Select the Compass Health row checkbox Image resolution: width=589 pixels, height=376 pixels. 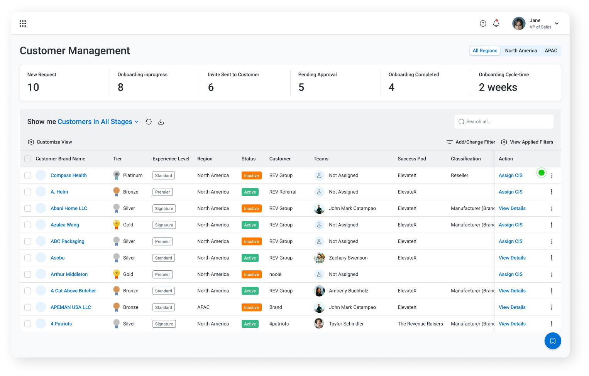point(28,175)
